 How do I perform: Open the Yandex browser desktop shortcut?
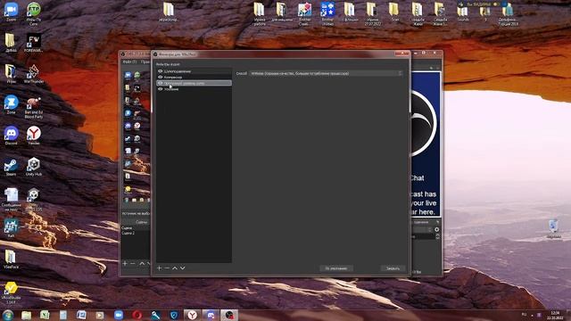coord(34,136)
